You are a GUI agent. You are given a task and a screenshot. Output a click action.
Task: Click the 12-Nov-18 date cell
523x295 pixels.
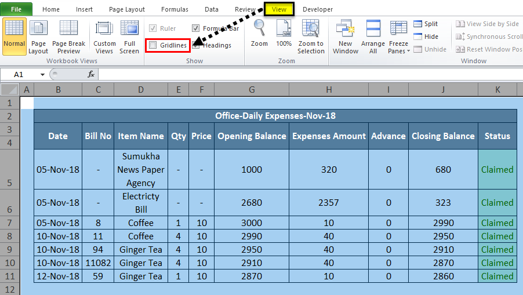pyautogui.click(x=58, y=276)
